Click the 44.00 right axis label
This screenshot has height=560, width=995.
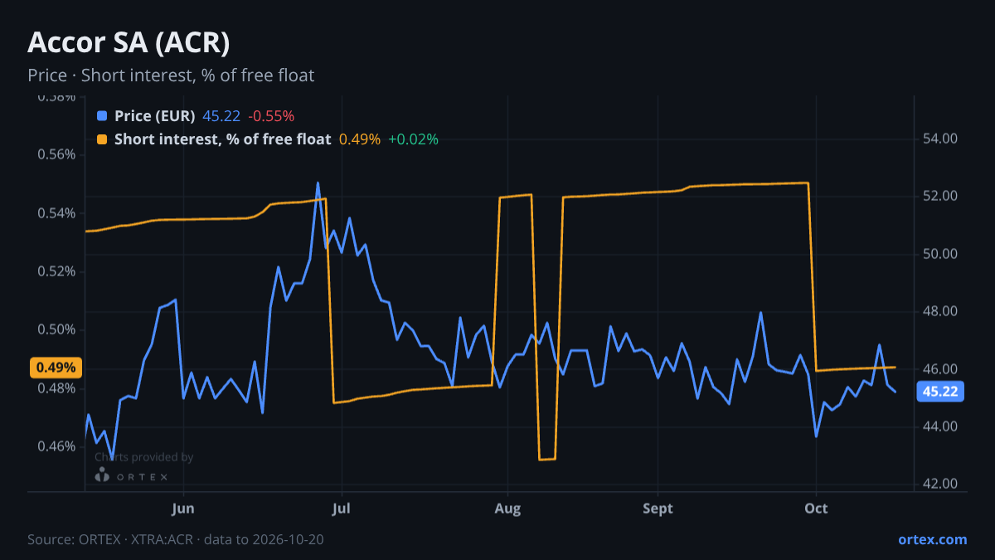(x=940, y=426)
